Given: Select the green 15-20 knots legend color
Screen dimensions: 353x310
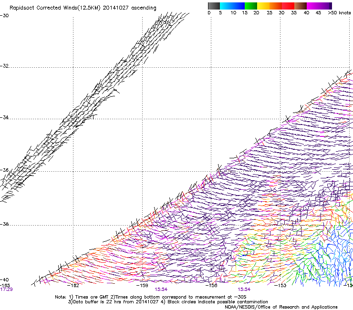Looking at the screenshot, I should pyautogui.click(x=251, y=6).
